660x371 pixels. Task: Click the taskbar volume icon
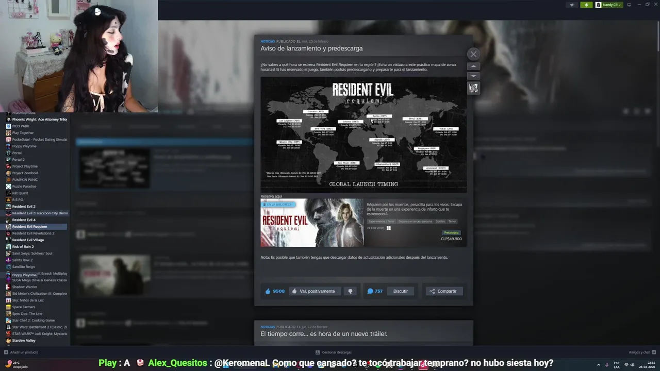tap(633, 365)
